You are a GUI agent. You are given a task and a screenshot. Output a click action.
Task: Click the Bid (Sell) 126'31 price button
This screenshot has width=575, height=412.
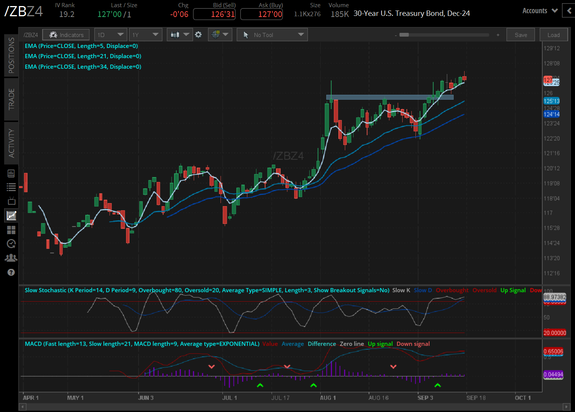point(214,14)
